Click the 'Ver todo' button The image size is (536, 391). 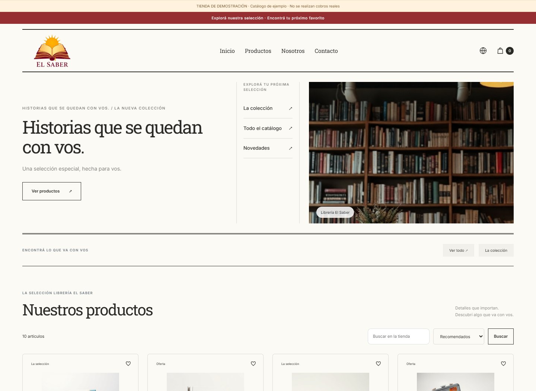(x=459, y=250)
